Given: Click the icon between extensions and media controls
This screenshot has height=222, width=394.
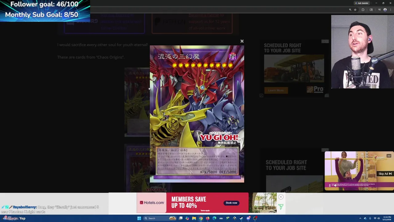Looking at the screenshot, I should click(371, 10).
